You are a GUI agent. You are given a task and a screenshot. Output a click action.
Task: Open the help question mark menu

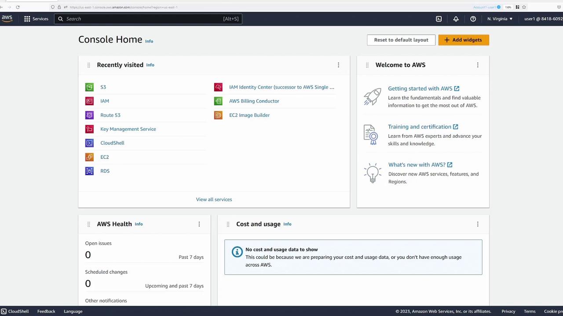pyautogui.click(x=473, y=19)
